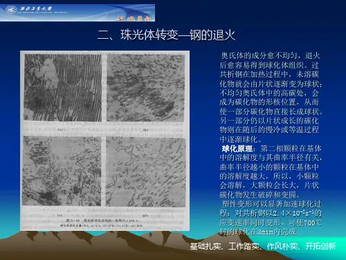Image resolution: width=346 pixels, height=260 pixels.
Task: Click the line 使一部分碳化物直接长成球状
Action: point(271,112)
